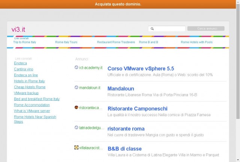Open the villalauracist... ad domain
This screenshot has width=240, height=162.
tap(91, 148)
